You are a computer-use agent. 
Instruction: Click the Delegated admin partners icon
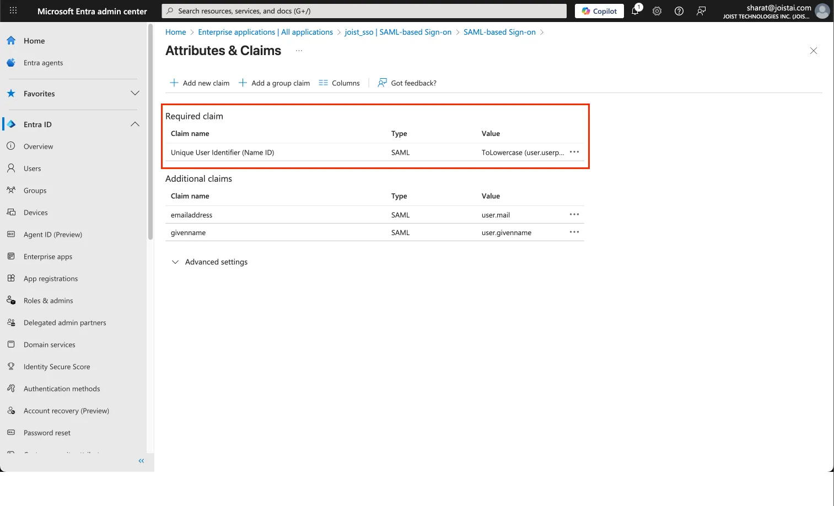[11, 322]
